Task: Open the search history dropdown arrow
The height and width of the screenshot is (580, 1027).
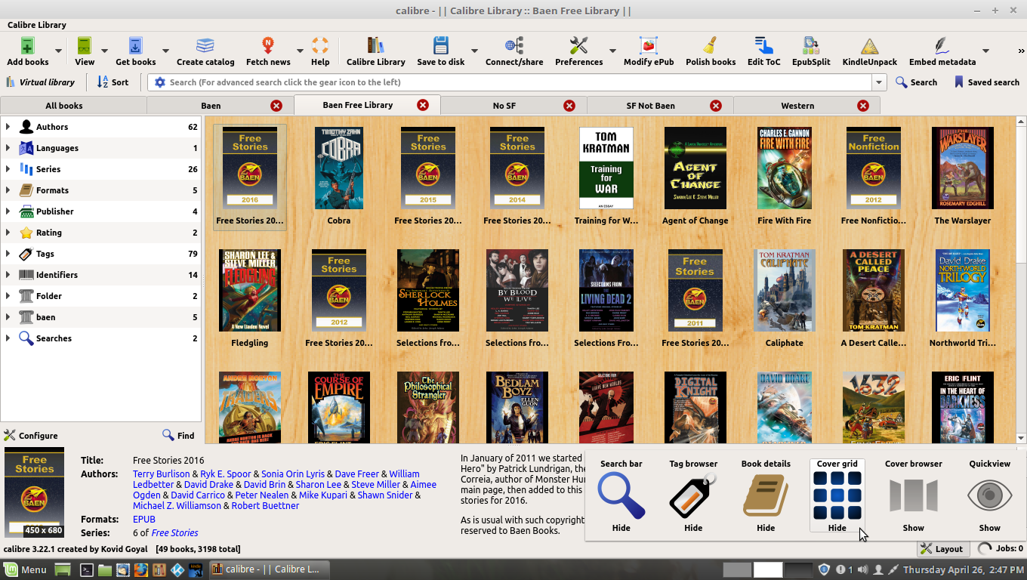Action: (x=879, y=82)
